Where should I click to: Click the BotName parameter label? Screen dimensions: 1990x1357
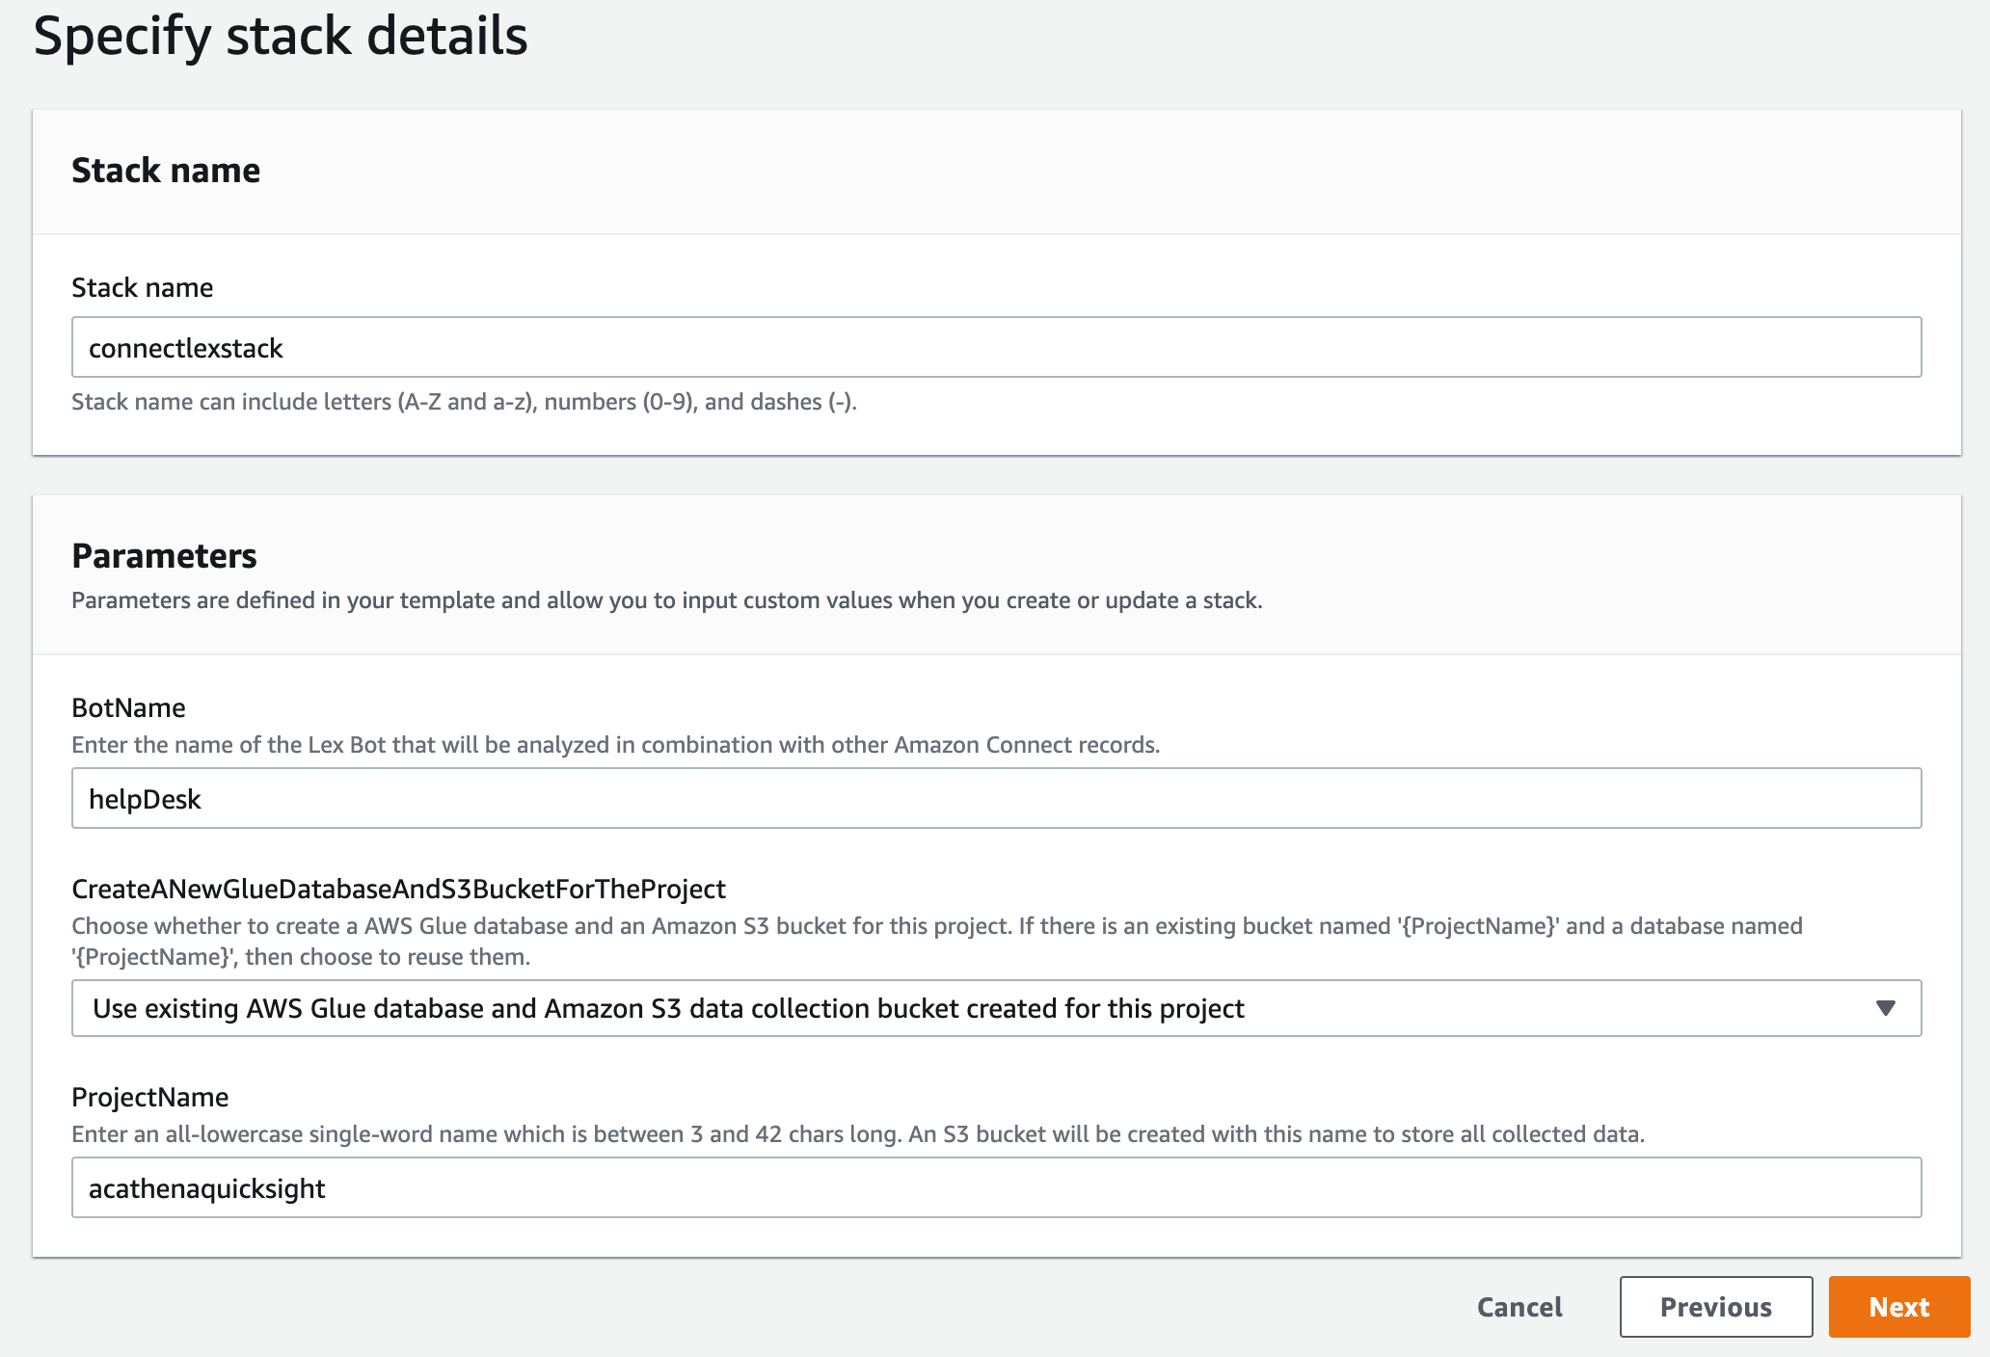pyautogui.click(x=128, y=707)
